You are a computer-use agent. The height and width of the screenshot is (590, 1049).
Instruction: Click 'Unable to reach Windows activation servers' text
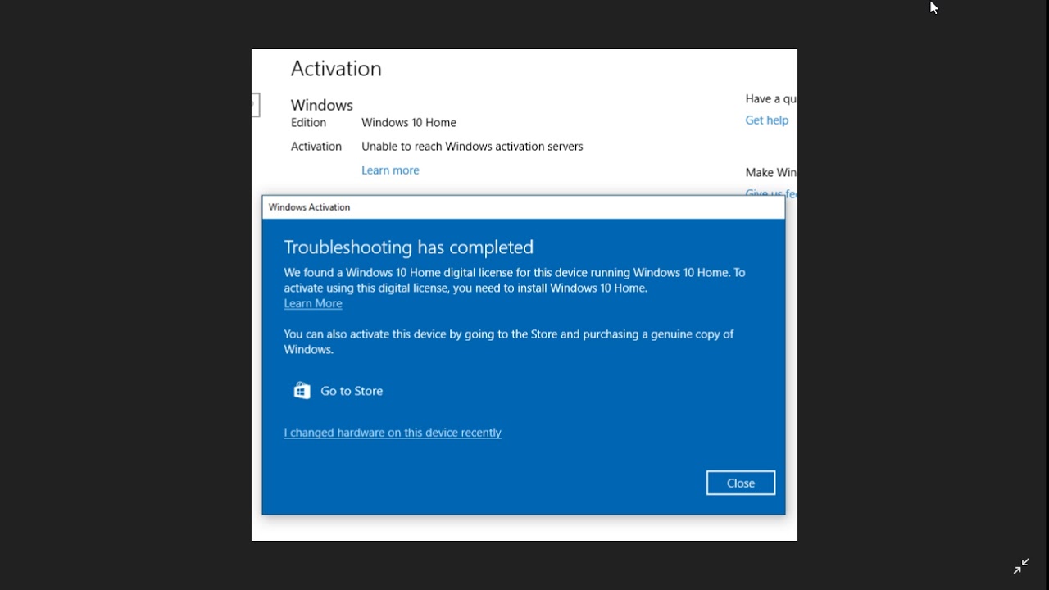click(472, 147)
